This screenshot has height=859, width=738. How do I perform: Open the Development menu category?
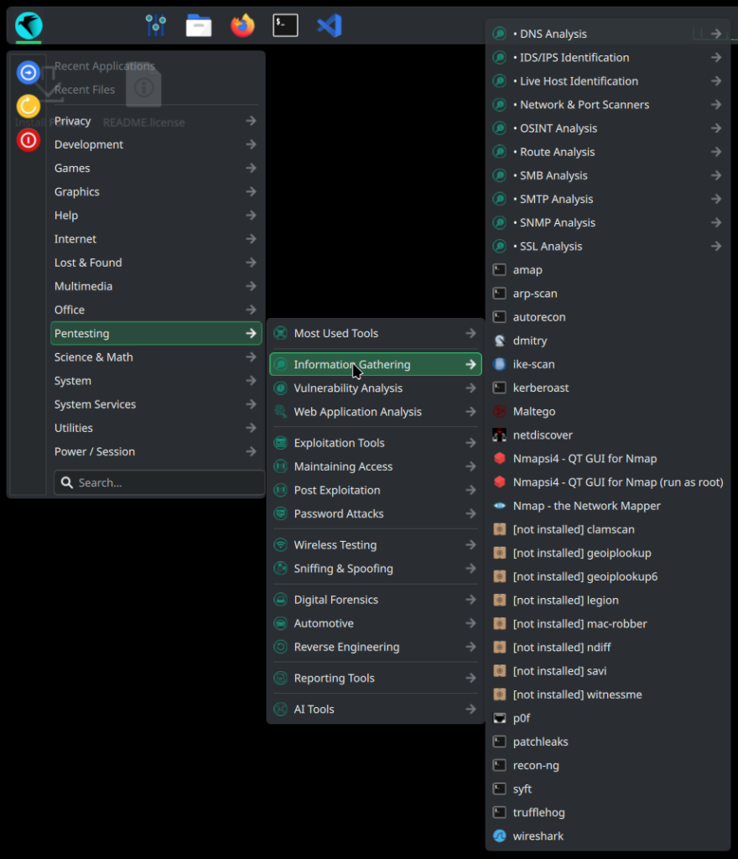(x=156, y=144)
